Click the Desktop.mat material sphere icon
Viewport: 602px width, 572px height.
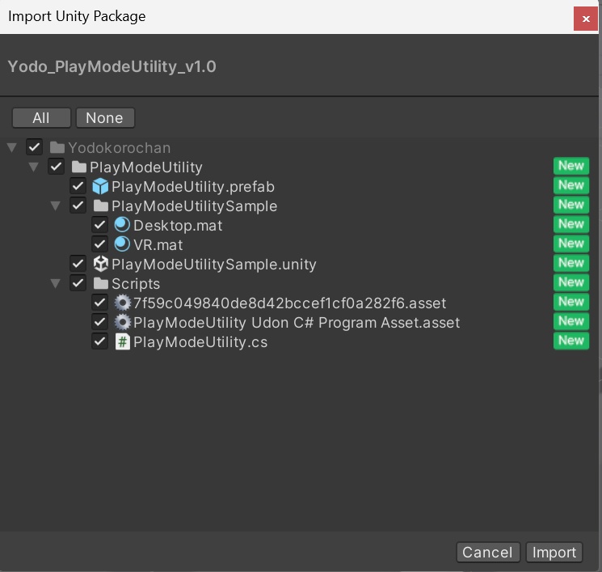122,225
